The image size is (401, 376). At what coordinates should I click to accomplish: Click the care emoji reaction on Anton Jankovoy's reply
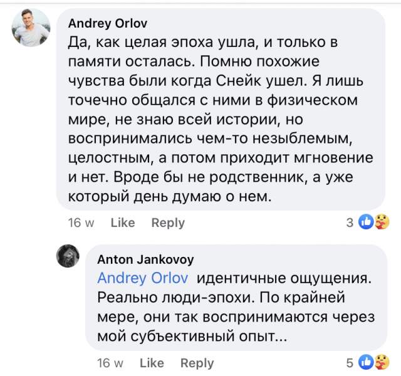coord(382,362)
